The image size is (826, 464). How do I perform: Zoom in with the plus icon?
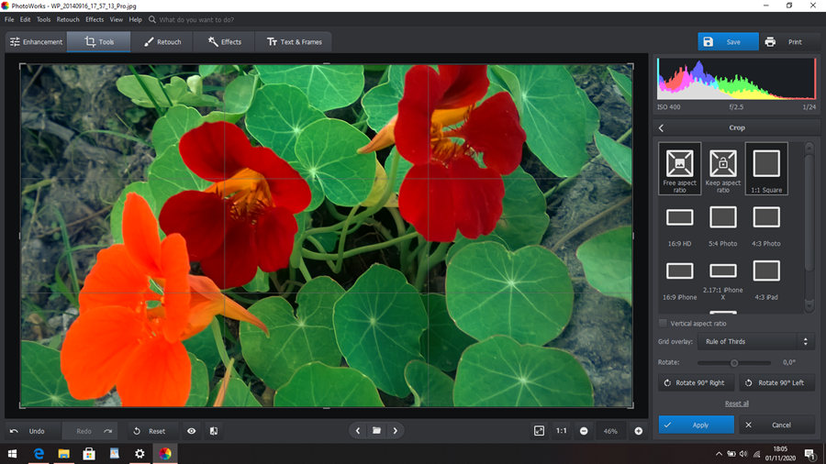[639, 431]
